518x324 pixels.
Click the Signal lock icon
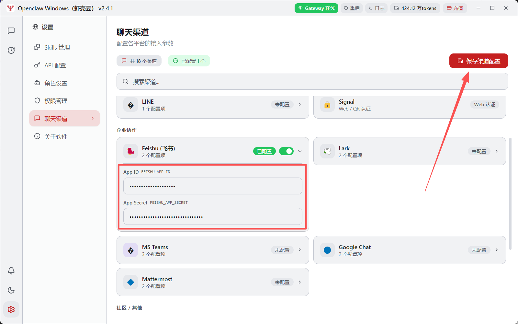(327, 105)
